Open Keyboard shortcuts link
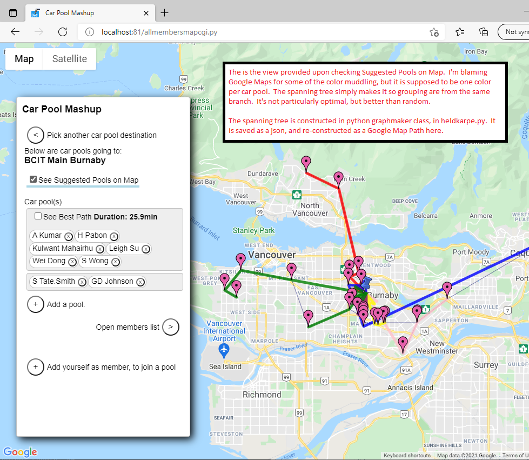This screenshot has height=460, width=529. [407, 455]
